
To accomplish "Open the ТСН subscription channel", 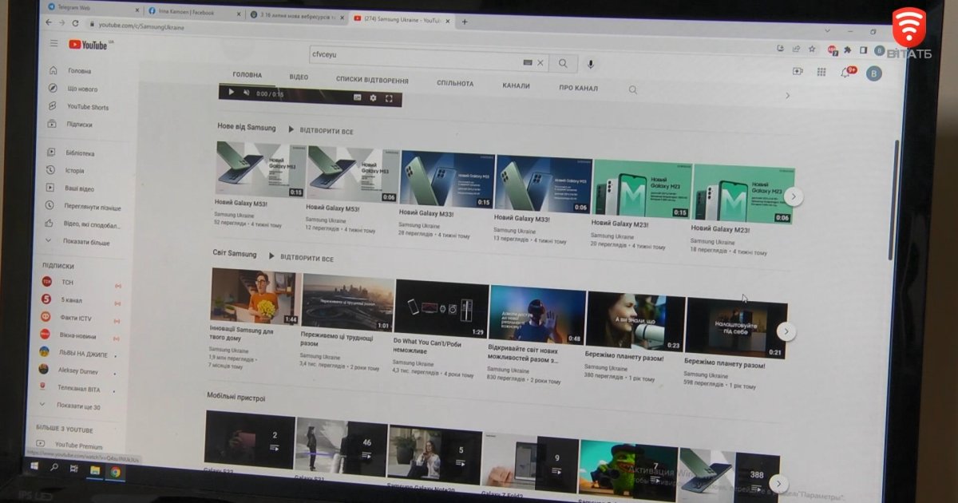I will click(x=81, y=283).
